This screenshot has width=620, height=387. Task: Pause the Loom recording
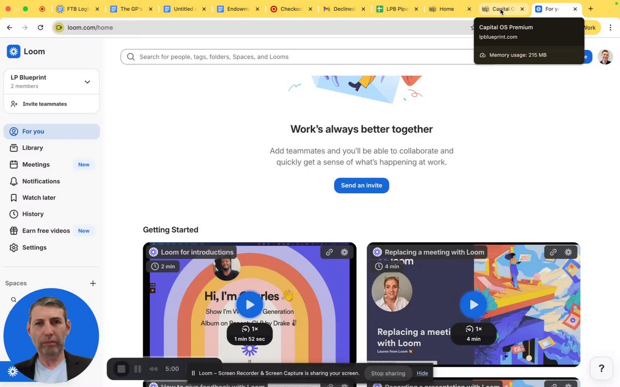tap(138, 369)
